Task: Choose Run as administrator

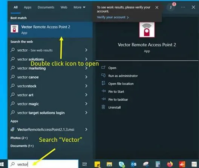Action: click(123, 76)
